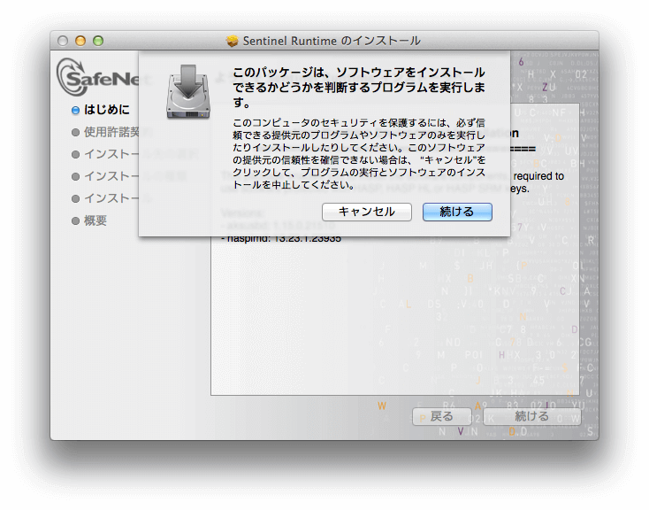Minimize the installer with the yellow button
Image resolution: width=649 pixels, height=510 pixels.
[x=80, y=41]
